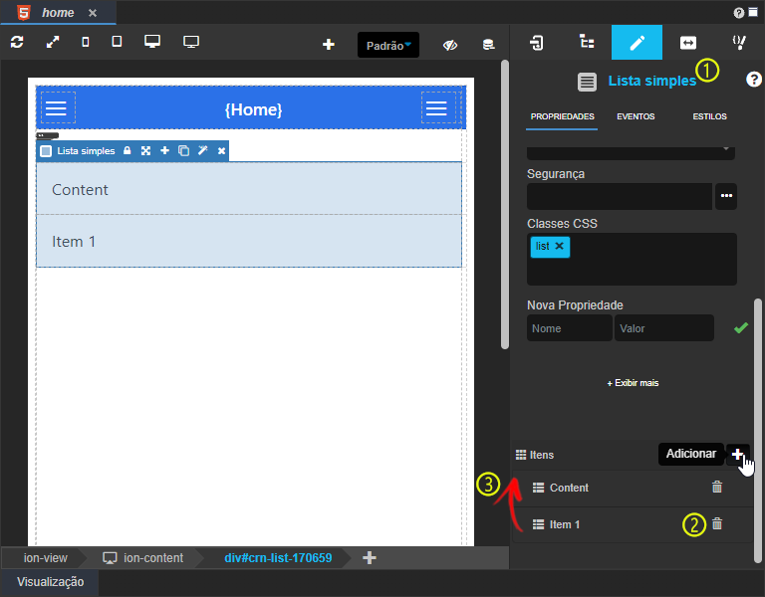Click the move arrows icon on Lista simples
This screenshot has width=765, height=597.
(145, 150)
